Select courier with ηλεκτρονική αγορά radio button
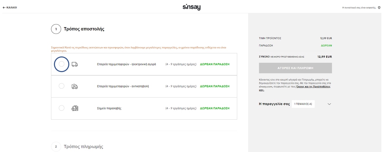This screenshot has width=385, height=152. pyautogui.click(x=61, y=64)
